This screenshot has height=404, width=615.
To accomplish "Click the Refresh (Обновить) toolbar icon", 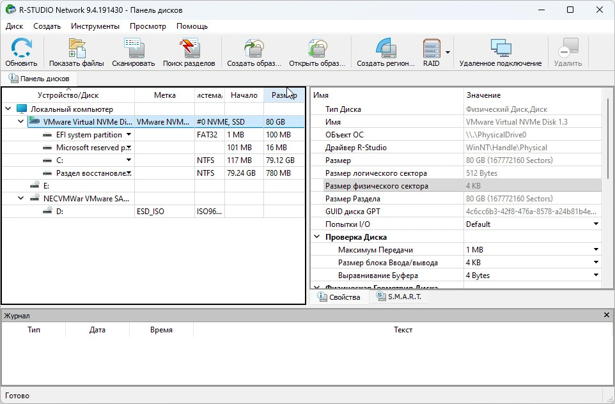I will pos(21,48).
